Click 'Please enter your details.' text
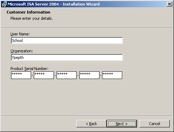Image resolution: width=174 pixels, height=132 pixels. point(31,18)
